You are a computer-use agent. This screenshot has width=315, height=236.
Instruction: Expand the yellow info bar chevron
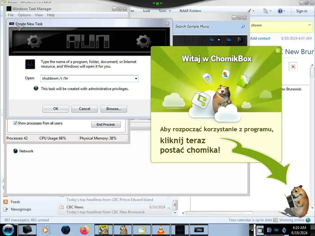coord(309,25)
